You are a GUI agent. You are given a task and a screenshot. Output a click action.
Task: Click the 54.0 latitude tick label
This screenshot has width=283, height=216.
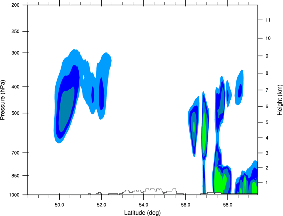pos(143,205)
